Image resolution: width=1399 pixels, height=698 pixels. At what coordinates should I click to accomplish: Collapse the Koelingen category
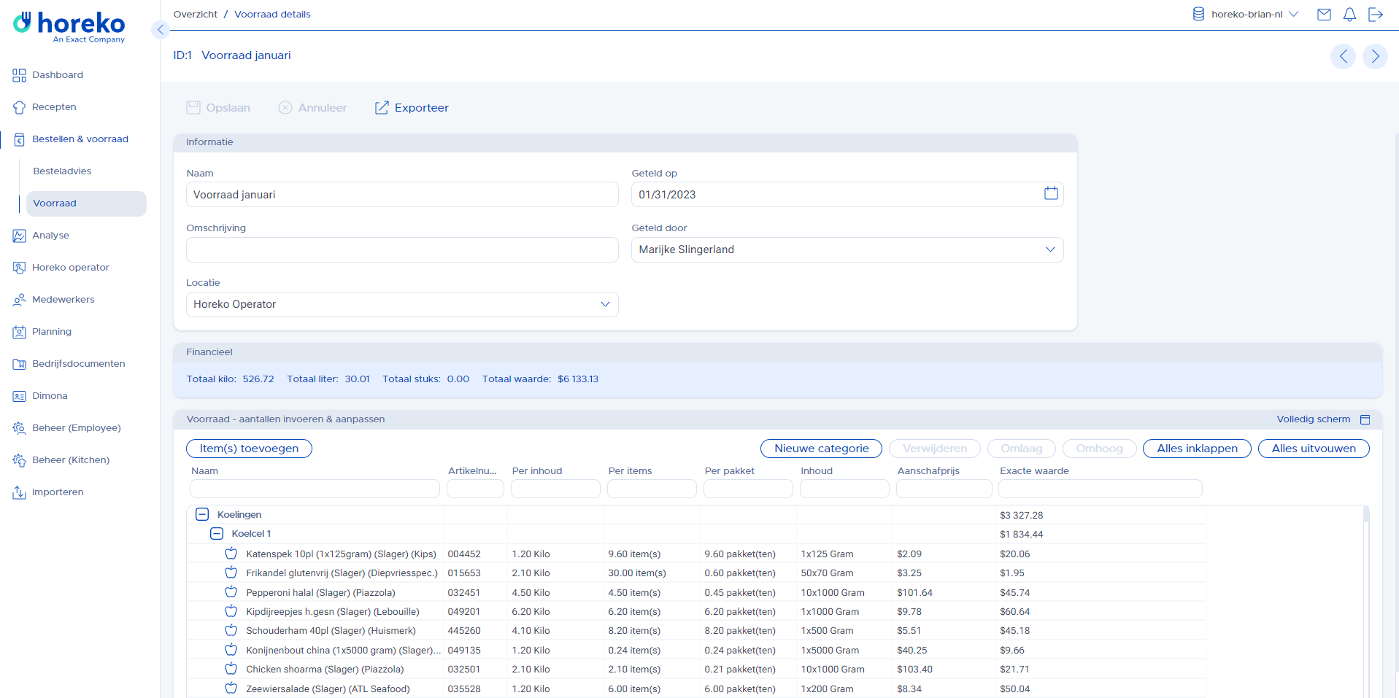tap(202, 515)
